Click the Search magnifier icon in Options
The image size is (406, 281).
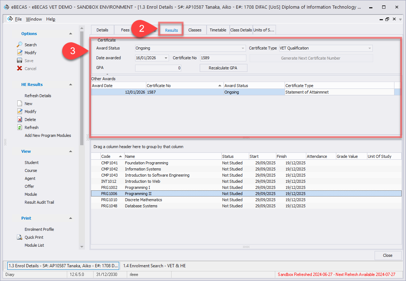tap(20, 45)
